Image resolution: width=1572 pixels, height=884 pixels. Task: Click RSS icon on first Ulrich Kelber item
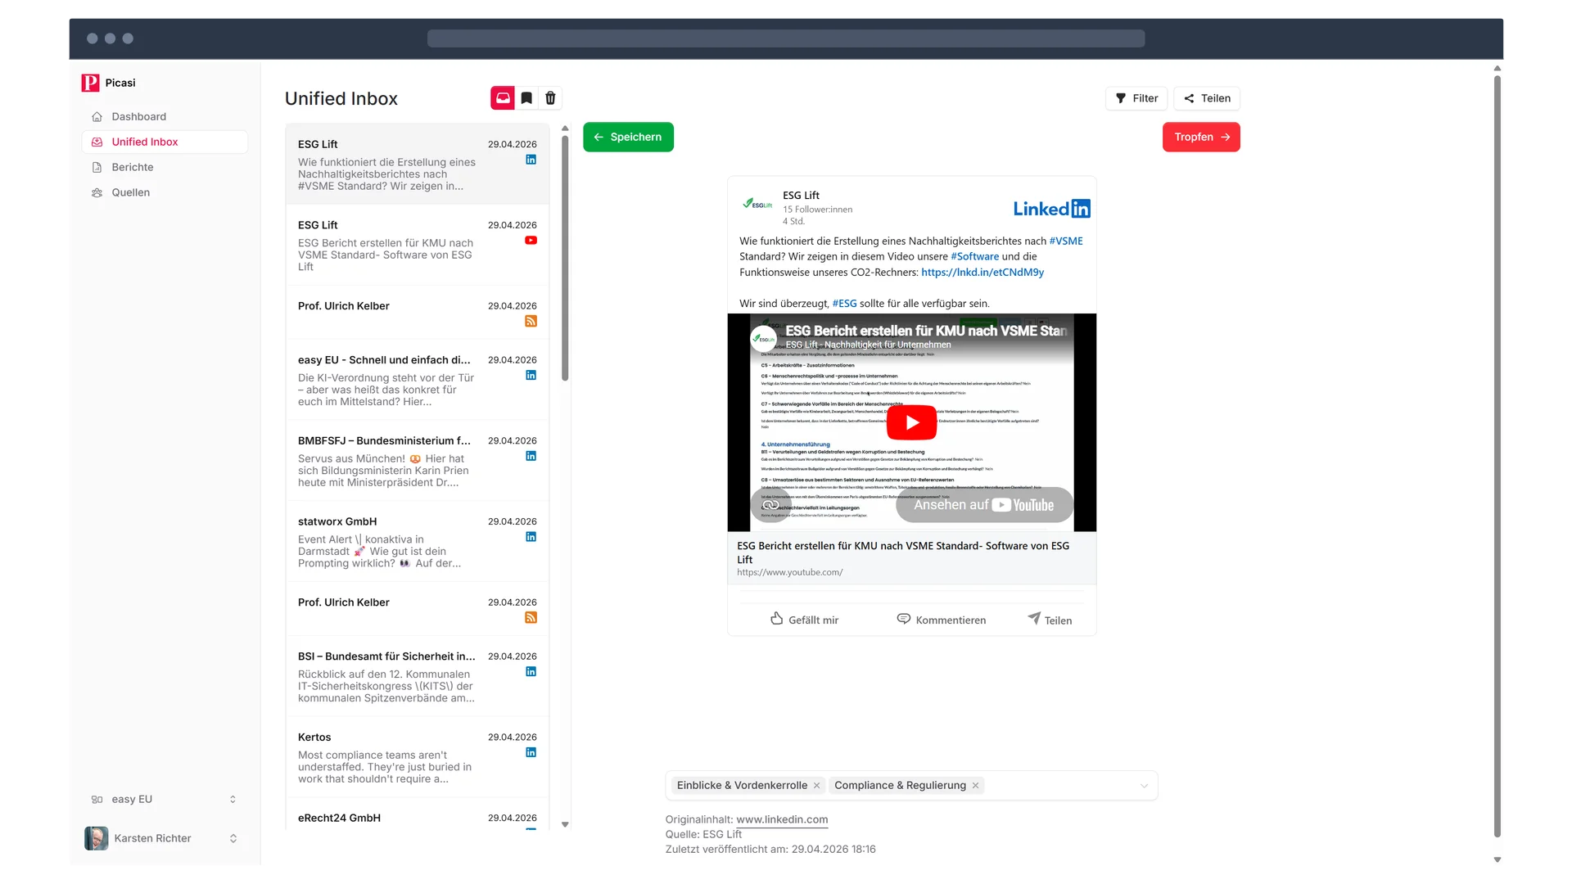531,321
